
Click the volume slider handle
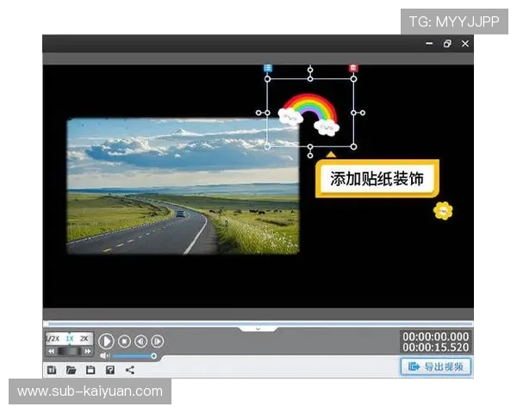click(x=153, y=356)
